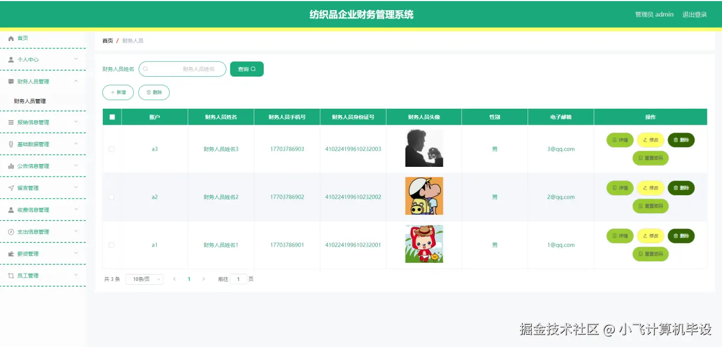
Task: Check the select-all checkbox in table header
Action: [x=112, y=117]
